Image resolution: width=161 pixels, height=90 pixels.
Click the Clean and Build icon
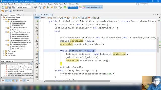point(44,7)
